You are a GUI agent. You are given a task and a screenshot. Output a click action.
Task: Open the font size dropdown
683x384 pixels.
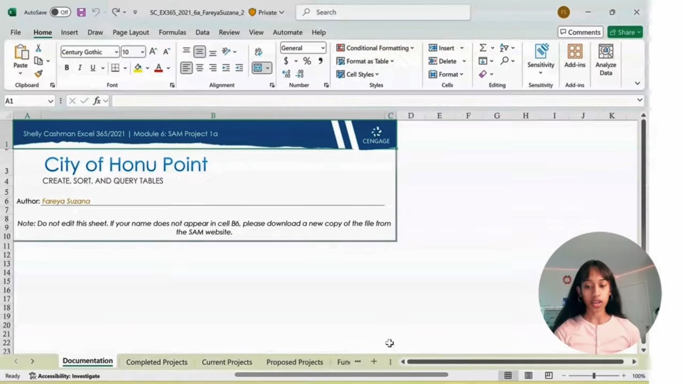[142, 52]
